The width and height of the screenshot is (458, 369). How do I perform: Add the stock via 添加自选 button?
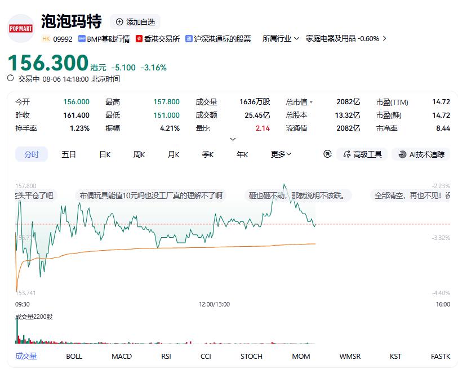135,22
